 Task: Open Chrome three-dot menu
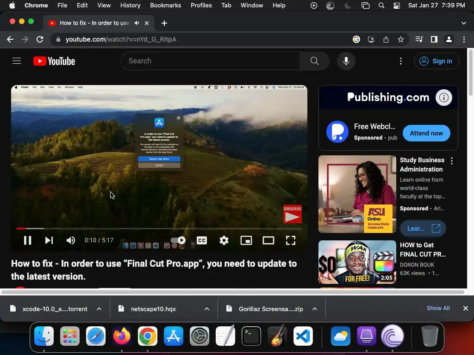click(464, 39)
